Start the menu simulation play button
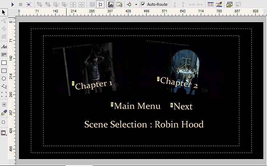Screen dimensions: 267x166 click(x=12, y=4)
